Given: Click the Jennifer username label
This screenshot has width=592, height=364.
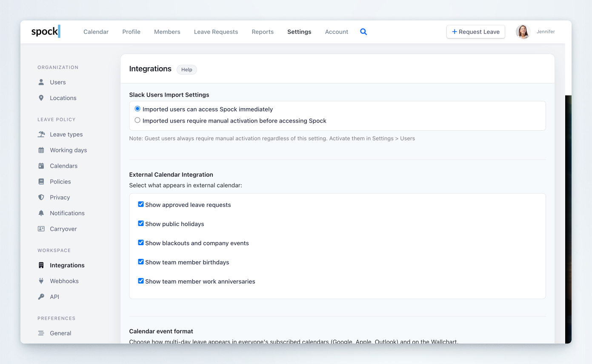Looking at the screenshot, I should (546, 32).
